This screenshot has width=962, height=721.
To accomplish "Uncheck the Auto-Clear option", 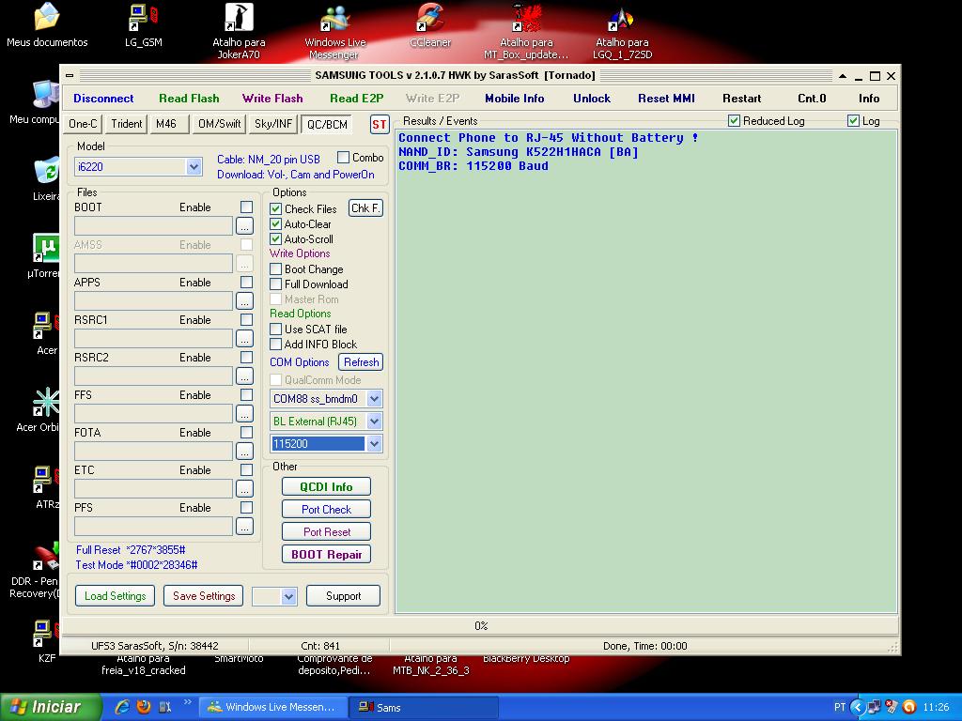I will [276, 224].
